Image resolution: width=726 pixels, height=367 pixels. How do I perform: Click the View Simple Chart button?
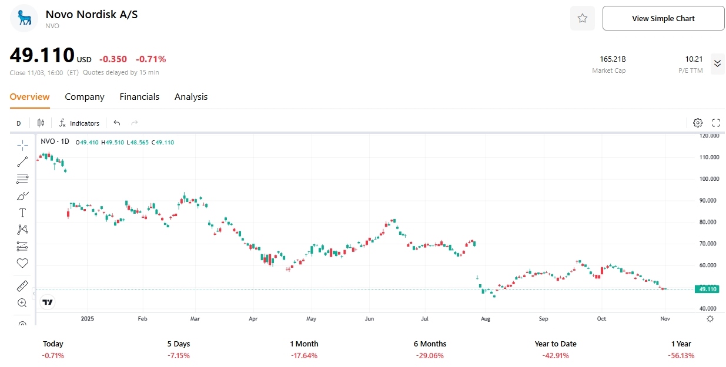(663, 18)
